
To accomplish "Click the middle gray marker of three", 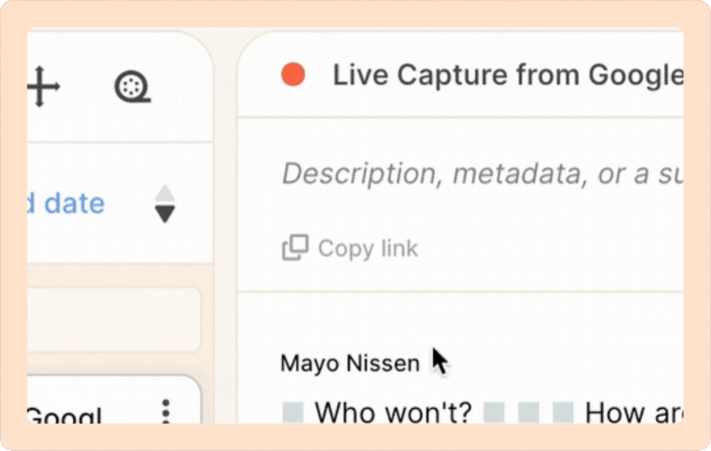I will pyautogui.click(x=528, y=412).
